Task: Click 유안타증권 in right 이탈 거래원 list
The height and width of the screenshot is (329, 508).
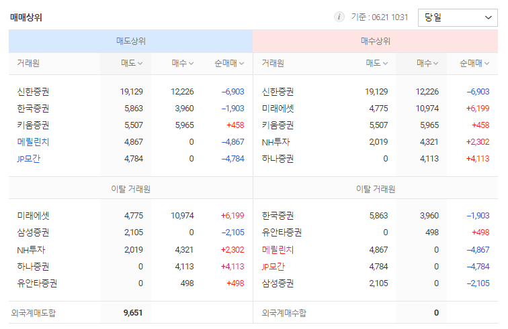Action: click(282, 233)
